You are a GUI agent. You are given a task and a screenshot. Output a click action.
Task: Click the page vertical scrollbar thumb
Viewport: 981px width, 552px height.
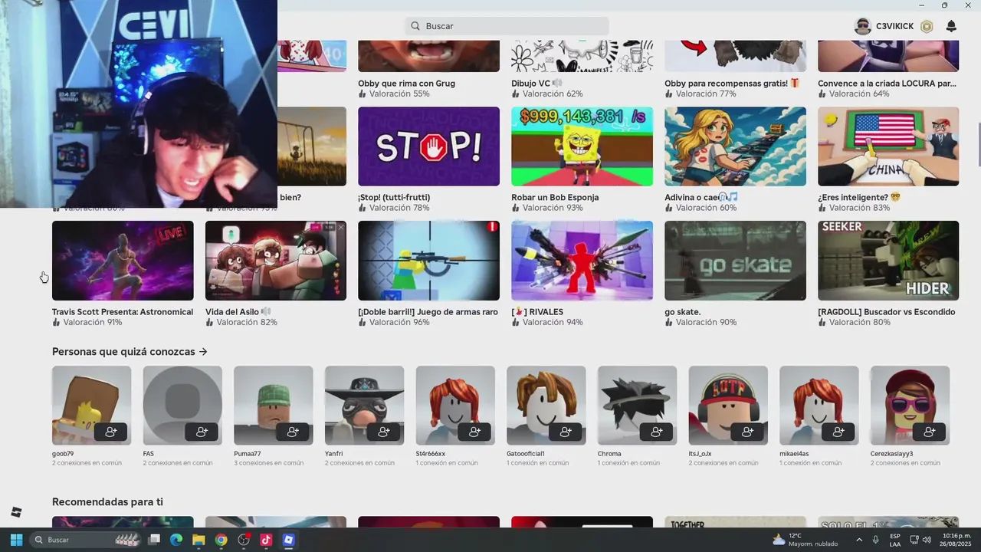979,143
